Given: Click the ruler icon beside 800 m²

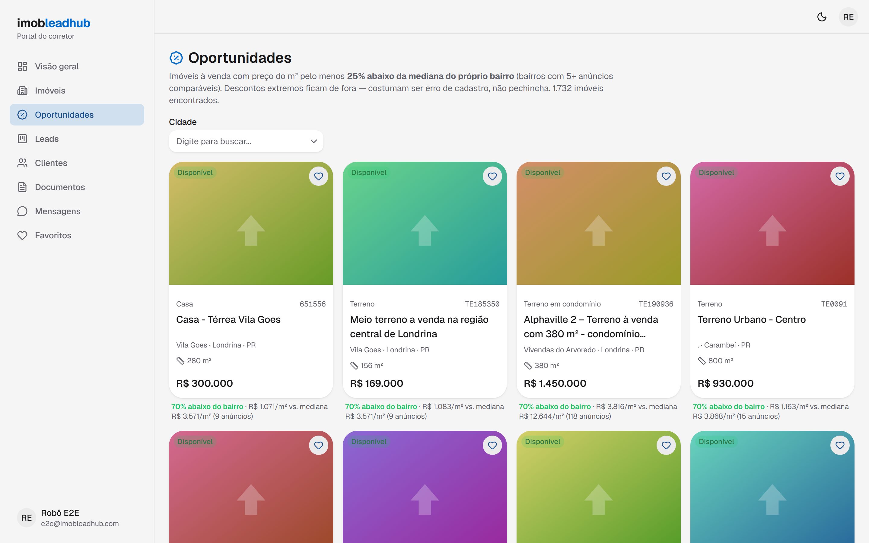Looking at the screenshot, I should [702, 360].
